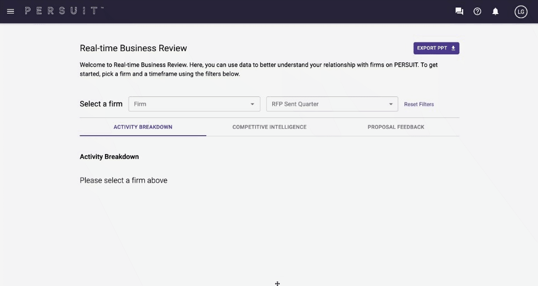The width and height of the screenshot is (538, 286).
Task: Open the help question mark icon
Action: 477,11
